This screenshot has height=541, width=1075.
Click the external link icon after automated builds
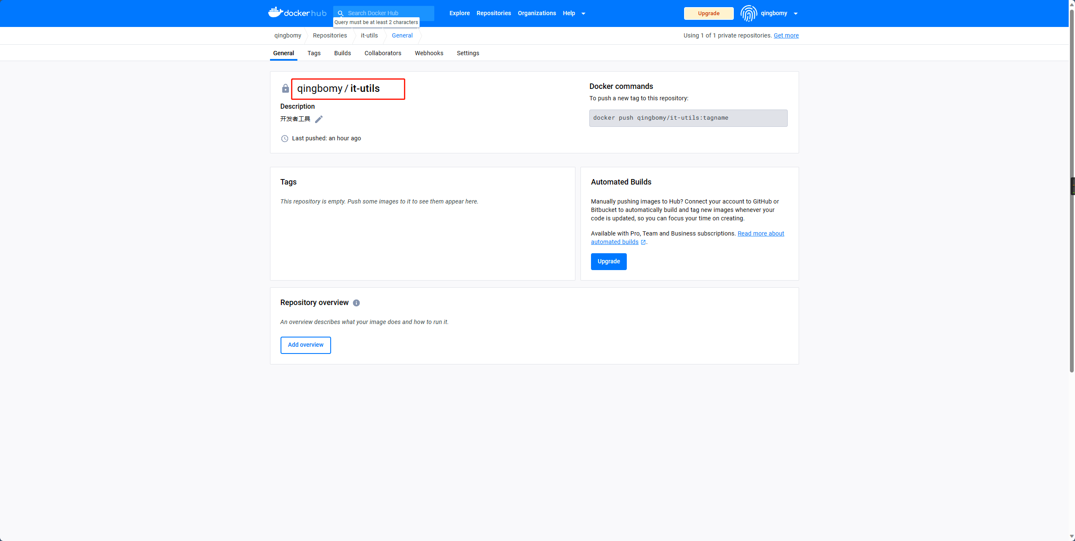click(x=643, y=242)
